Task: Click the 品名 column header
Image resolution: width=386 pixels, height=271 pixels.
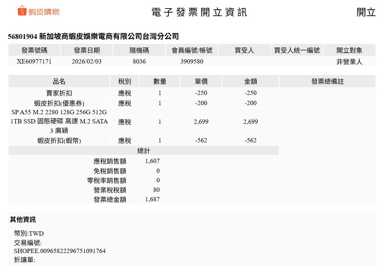Action: point(59,81)
